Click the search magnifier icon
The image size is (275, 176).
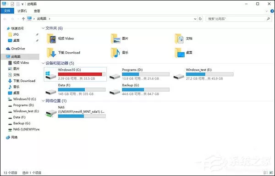[x=268, y=19]
